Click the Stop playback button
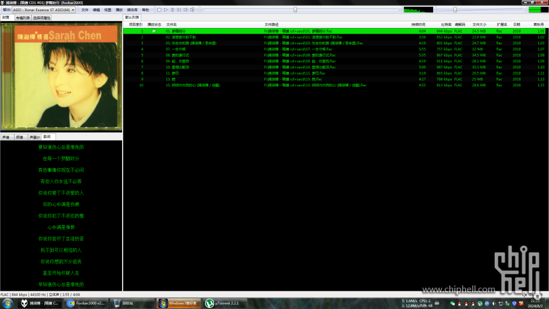Screen dimensions: 549x309 coord(159,10)
